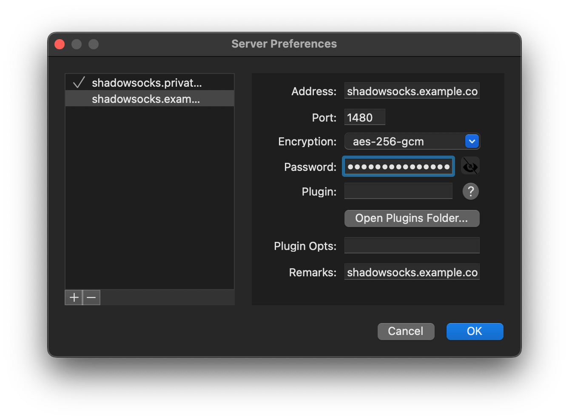569x420 pixels.
Task: Click the plugin help question mark
Action: point(470,191)
